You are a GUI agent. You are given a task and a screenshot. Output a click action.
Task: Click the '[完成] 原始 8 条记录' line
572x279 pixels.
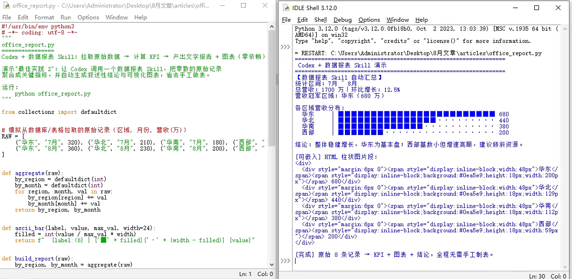point(394,254)
